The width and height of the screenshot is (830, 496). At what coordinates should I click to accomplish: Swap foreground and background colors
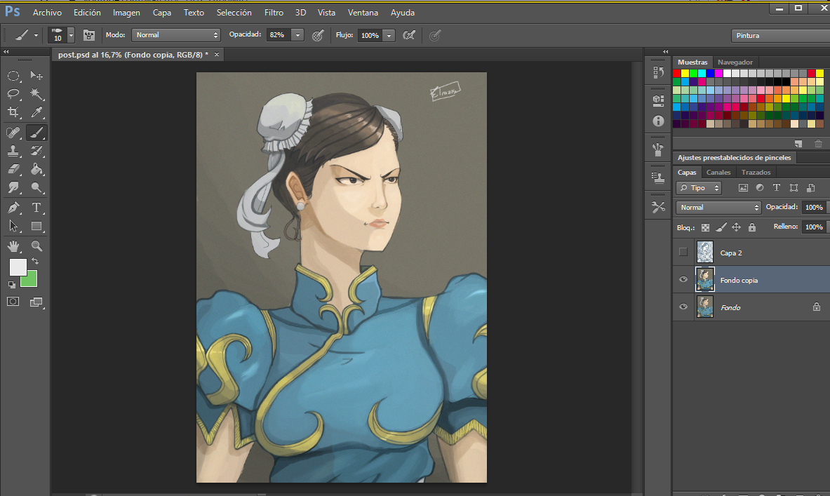35,261
